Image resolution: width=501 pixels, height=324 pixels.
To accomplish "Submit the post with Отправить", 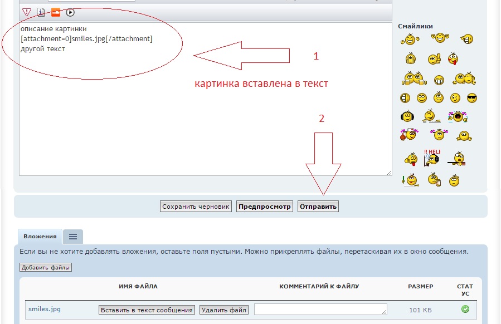I will pyautogui.click(x=318, y=207).
